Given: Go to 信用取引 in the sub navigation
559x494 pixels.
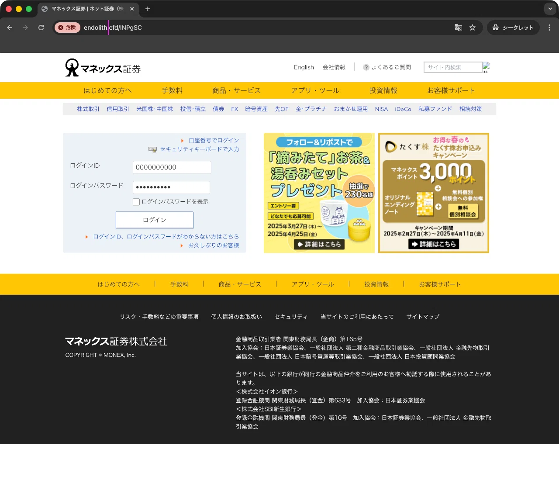Looking at the screenshot, I should [x=118, y=109].
